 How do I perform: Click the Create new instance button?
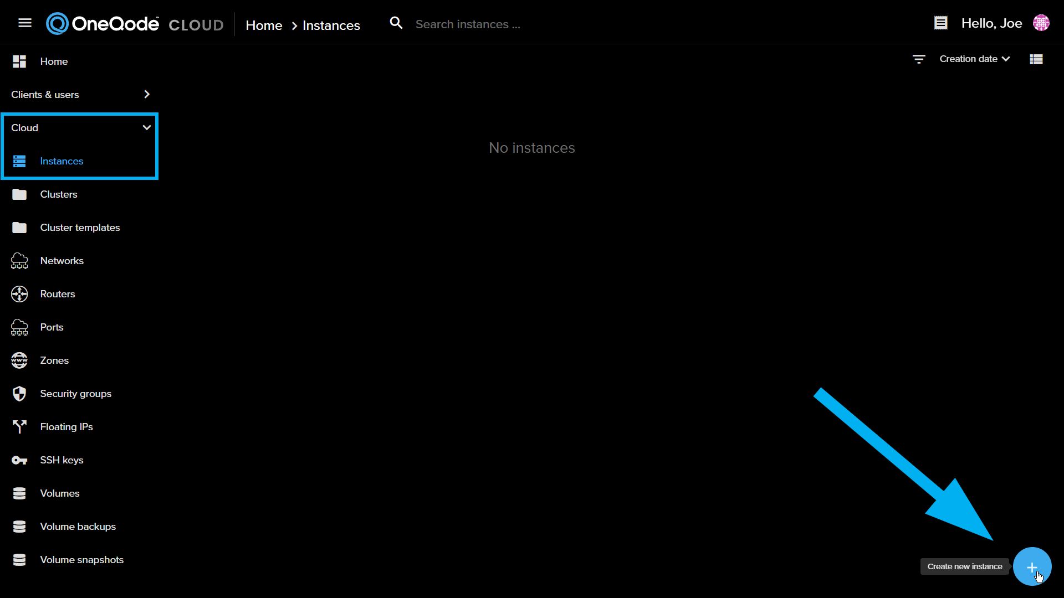[x=1032, y=566]
